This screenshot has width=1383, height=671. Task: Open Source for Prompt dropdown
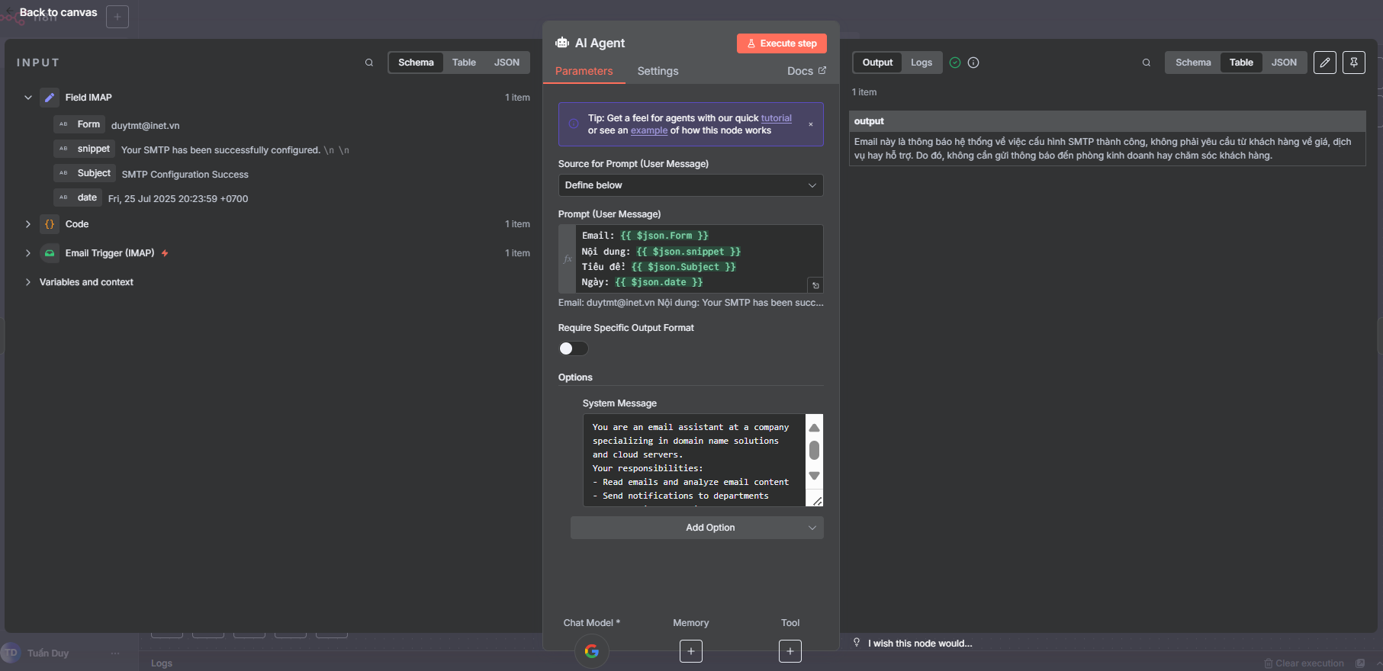point(690,185)
